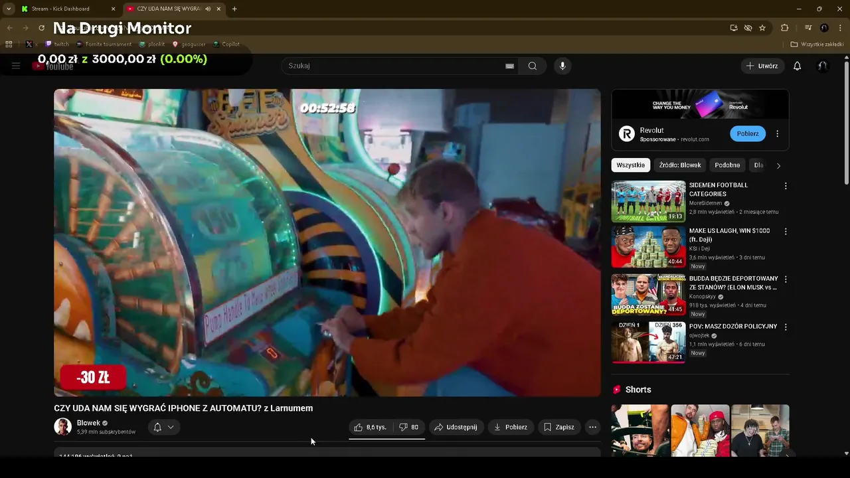Click the install app icon in address bar
The image size is (850, 478).
(733, 28)
